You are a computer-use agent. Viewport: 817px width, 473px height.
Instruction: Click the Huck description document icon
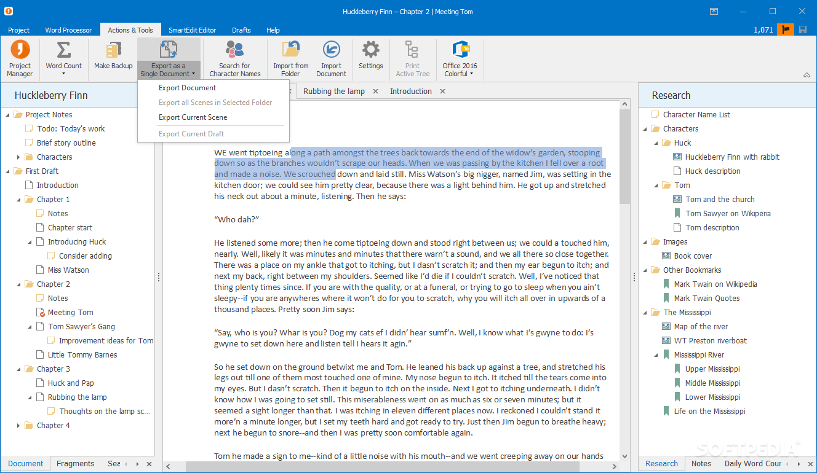[677, 171]
